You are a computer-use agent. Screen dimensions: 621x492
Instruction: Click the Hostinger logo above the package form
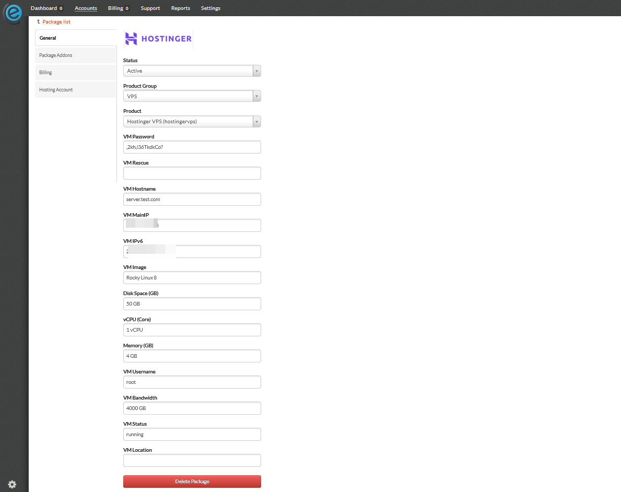click(x=158, y=38)
